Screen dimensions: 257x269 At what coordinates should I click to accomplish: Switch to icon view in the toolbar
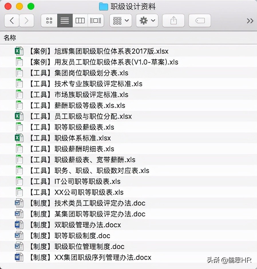tap(49, 20)
